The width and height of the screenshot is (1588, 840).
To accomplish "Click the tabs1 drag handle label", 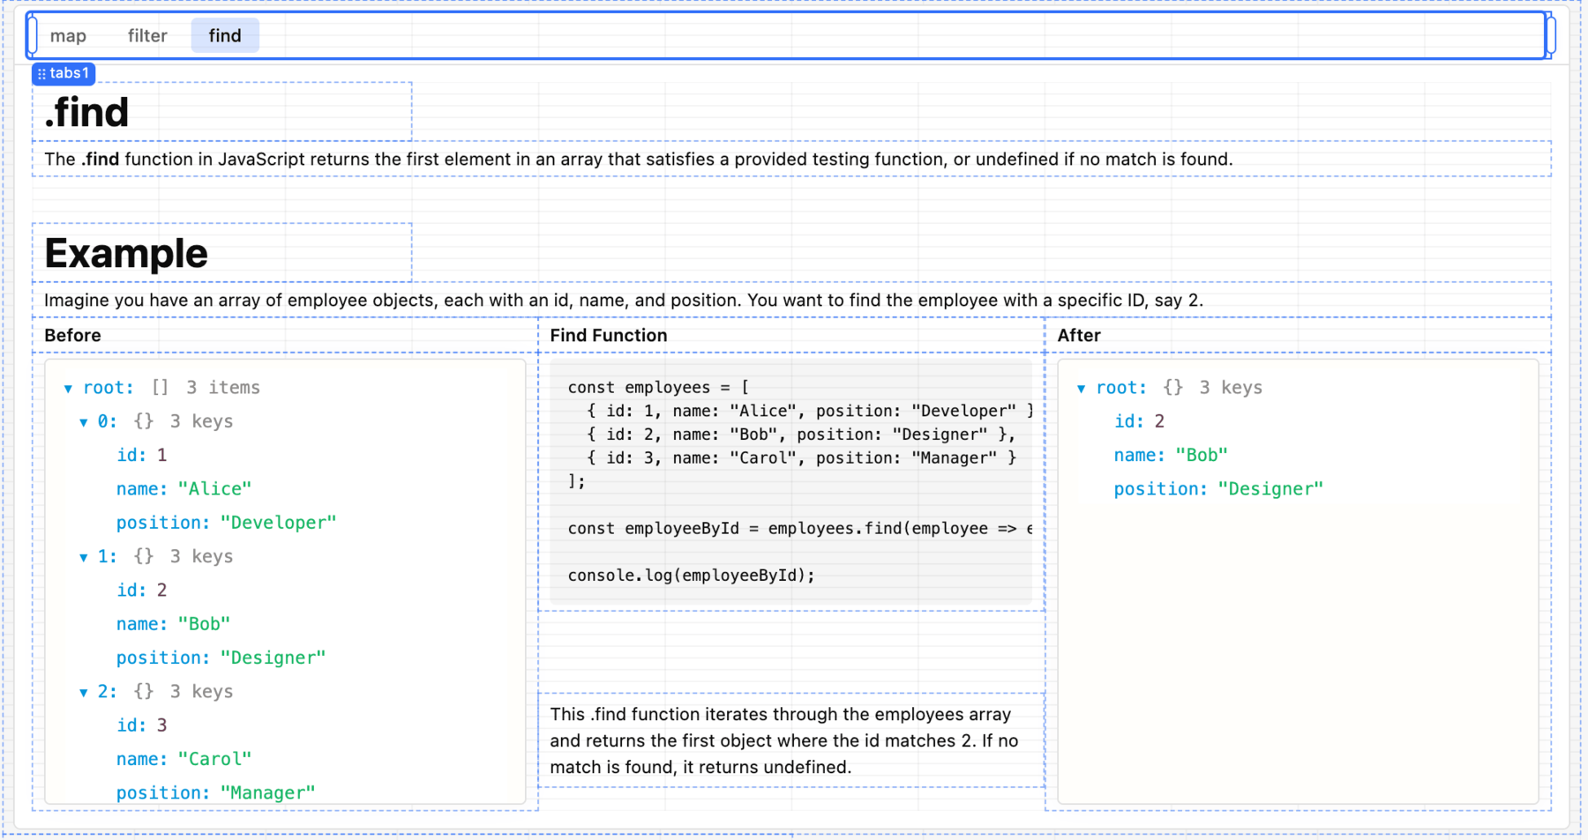I will click(64, 73).
